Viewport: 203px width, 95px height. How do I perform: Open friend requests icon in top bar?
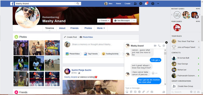pos(135,4)
